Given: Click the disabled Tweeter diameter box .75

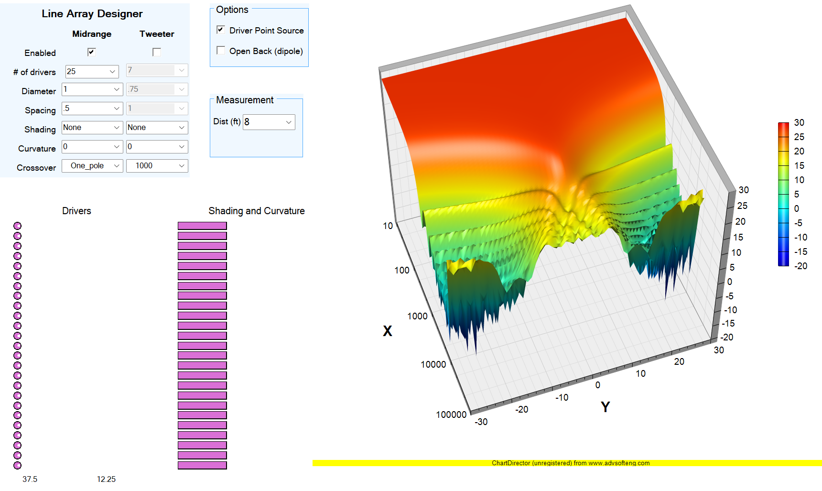Looking at the screenshot, I should [157, 89].
